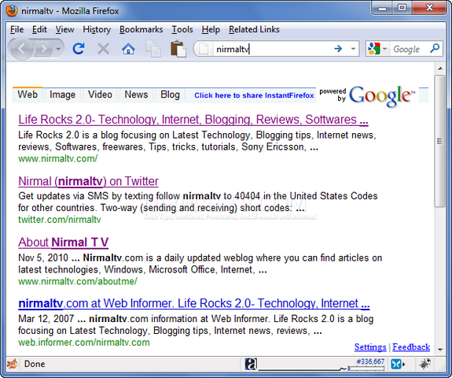Open the search engine selector dropdown
452x378 pixels.
[384, 49]
